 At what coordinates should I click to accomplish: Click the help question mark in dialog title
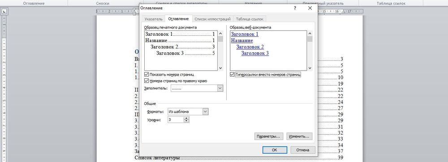[x=295, y=8]
